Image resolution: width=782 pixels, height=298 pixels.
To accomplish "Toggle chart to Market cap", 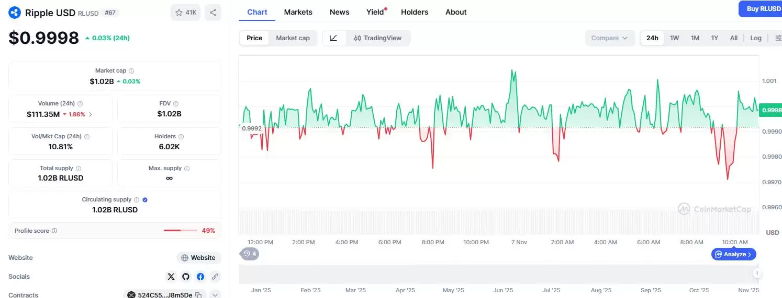I will click(293, 38).
